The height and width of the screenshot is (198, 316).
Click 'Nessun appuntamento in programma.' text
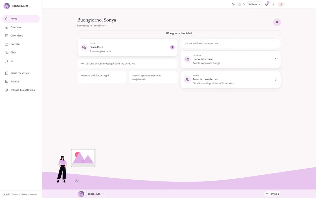[x=146, y=78]
